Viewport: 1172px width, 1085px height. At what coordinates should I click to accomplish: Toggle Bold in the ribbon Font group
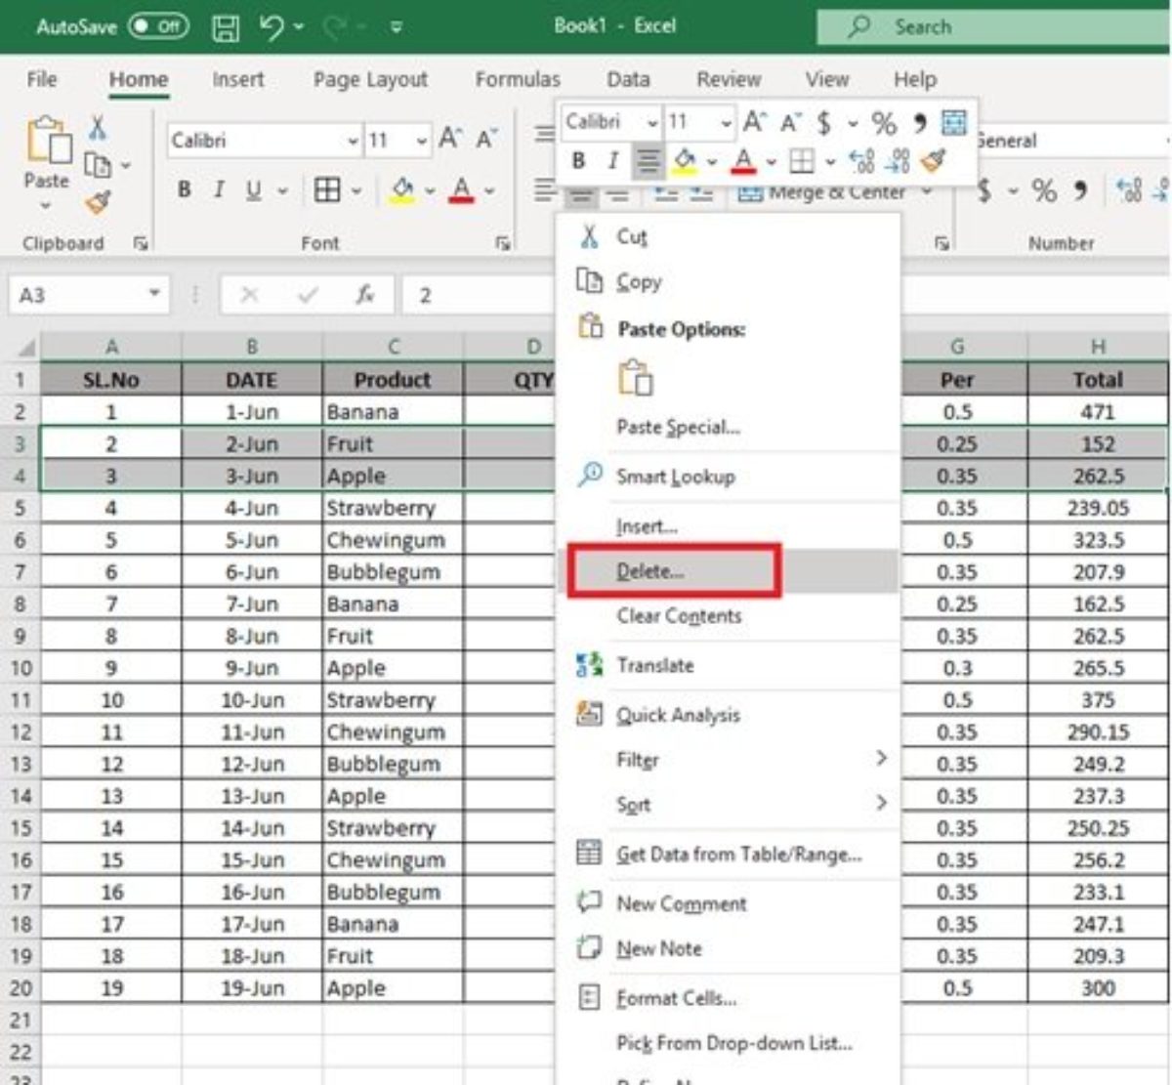pyautogui.click(x=184, y=189)
